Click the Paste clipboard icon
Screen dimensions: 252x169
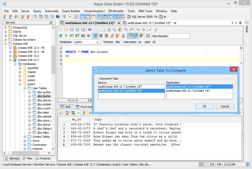click(x=120, y=30)
